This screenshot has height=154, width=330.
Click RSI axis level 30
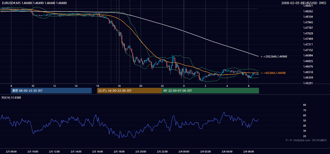[x=304, y=131]
